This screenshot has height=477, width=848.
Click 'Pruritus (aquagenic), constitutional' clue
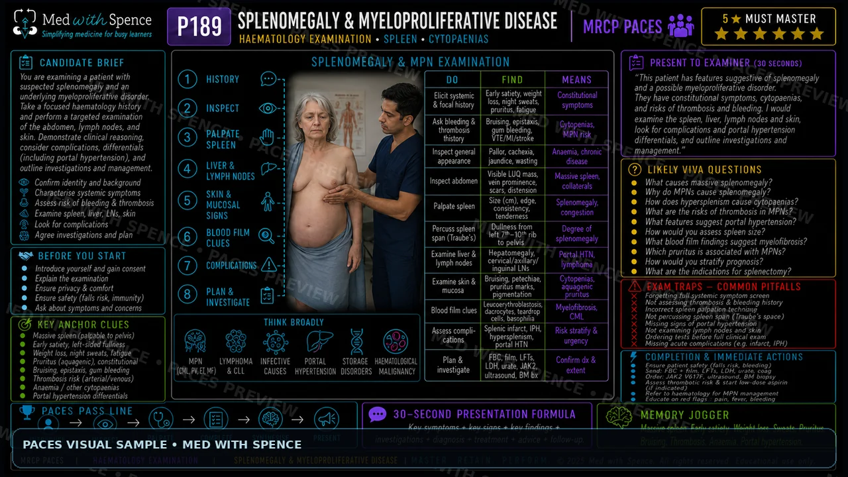pos(85,362)
